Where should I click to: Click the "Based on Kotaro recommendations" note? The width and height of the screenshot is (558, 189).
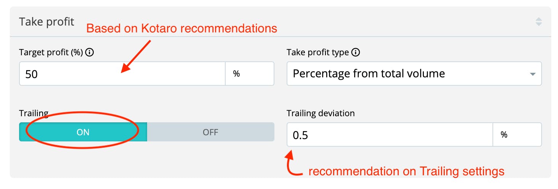pos(181,29)
